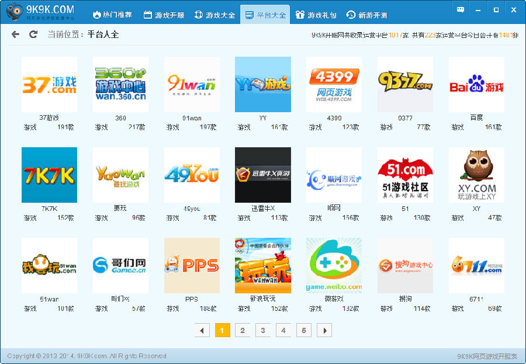Click the copyright text in footer
Image resolution: width=526 pixels, height=364 pixels.
(x=86, y=356)
